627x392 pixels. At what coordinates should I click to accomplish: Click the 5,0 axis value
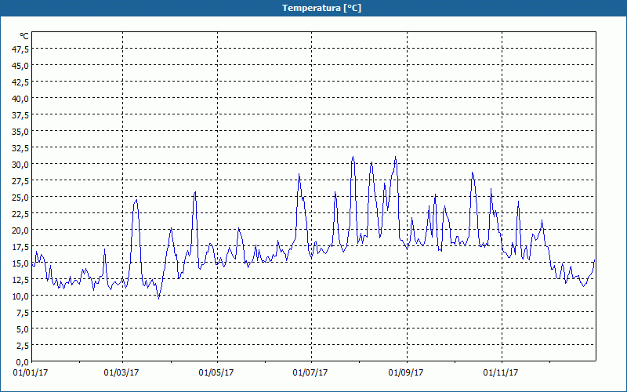click(23, 329)
